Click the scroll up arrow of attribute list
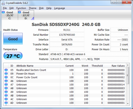Viewport: 133px width, 109px height. [128, 65]
